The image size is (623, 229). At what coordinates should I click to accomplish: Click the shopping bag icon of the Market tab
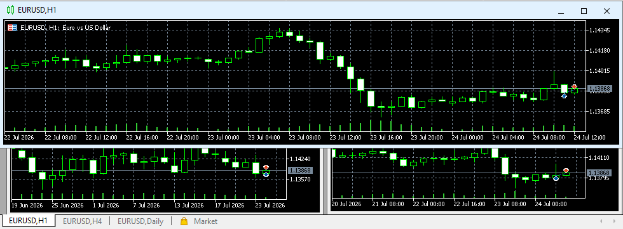(184, 221)
